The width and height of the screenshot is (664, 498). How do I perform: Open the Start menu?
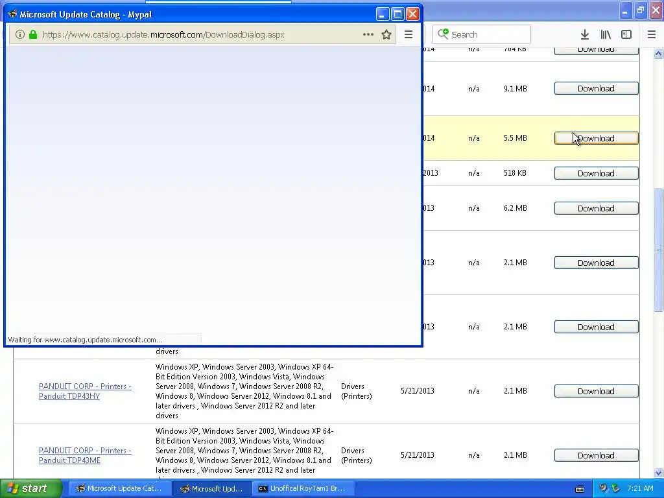30,489
